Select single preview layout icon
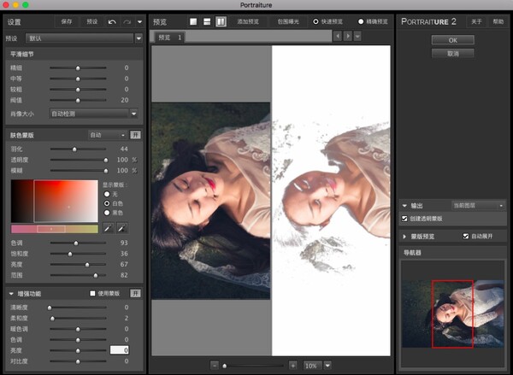This screenshot has width=513, height=375. point(193,21)
